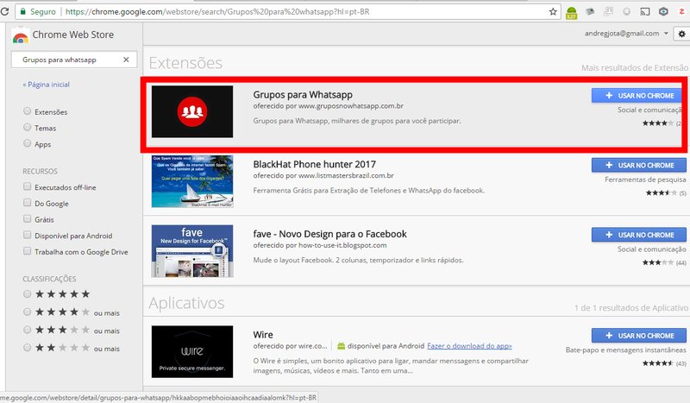
Task: Open the Wire app thumbnail
Action: pos(192,351)
